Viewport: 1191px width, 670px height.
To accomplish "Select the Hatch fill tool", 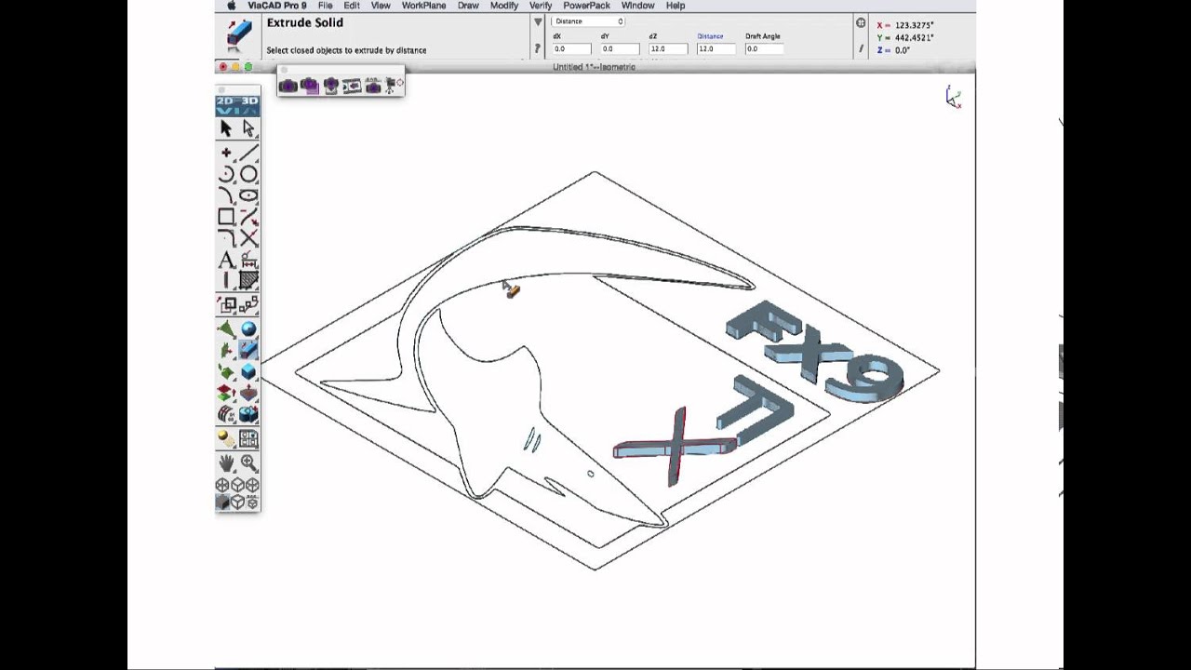I will pyautogui.click(x=248, y=280).
